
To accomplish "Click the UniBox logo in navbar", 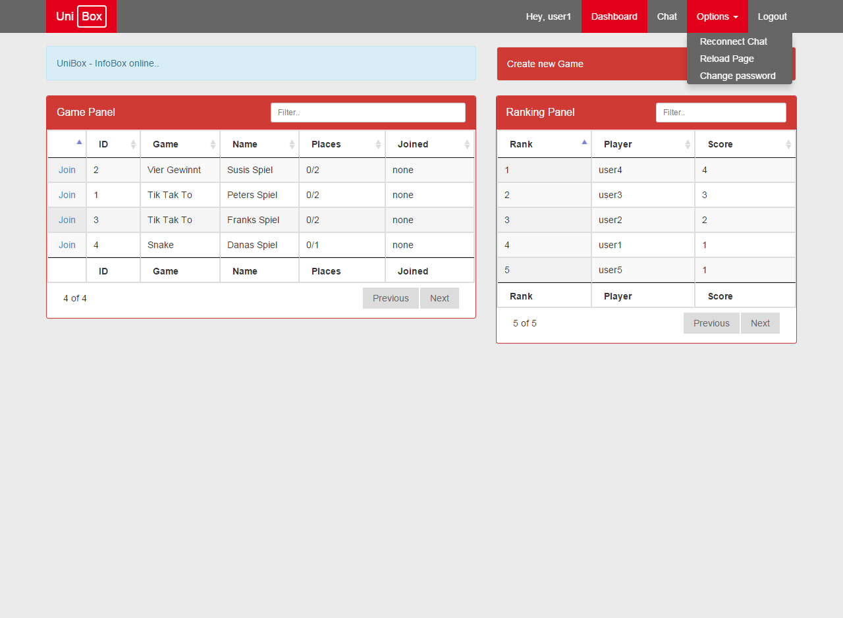I will point(81,16).
